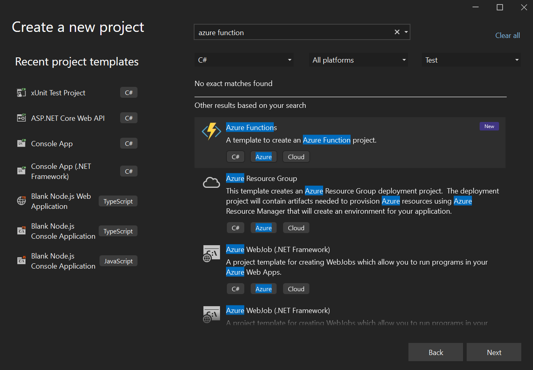Screen dimensions: 533x370
Task: Click the Blank Node.js Web Application globe icon
Action: (x=21, y=201)
